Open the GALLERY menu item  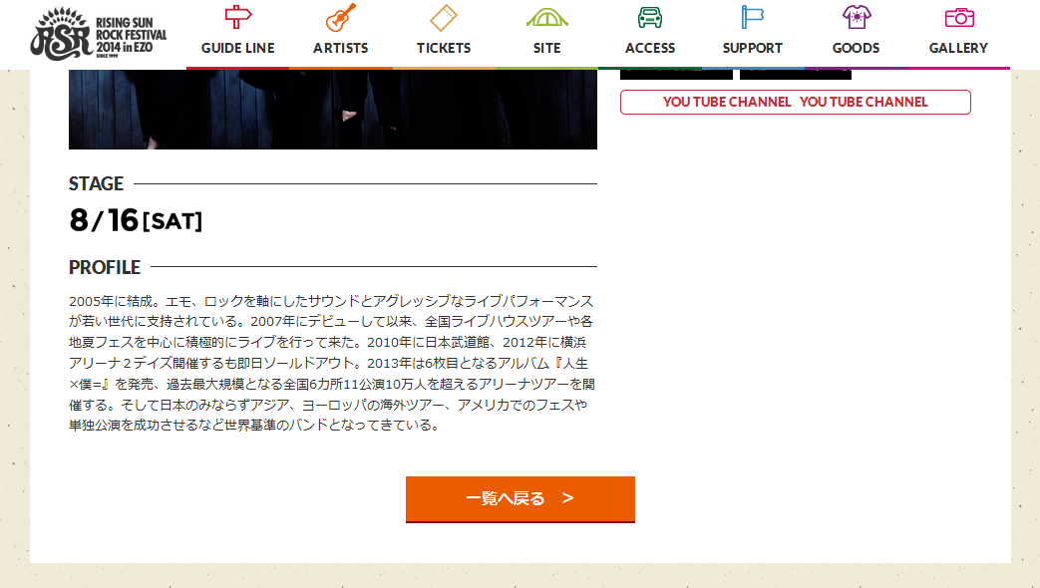(x=958, y=48)
